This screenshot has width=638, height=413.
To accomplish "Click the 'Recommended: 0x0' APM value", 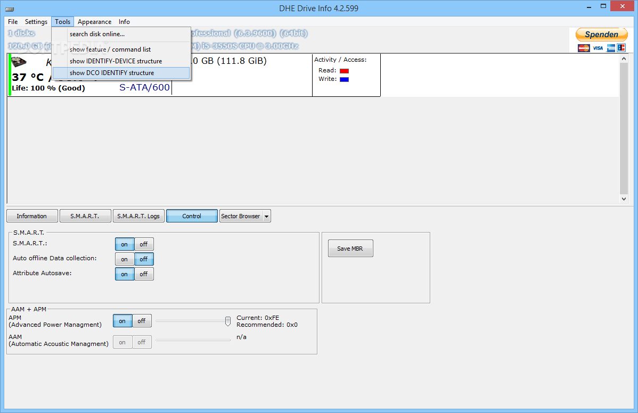I will pos(267,325).
